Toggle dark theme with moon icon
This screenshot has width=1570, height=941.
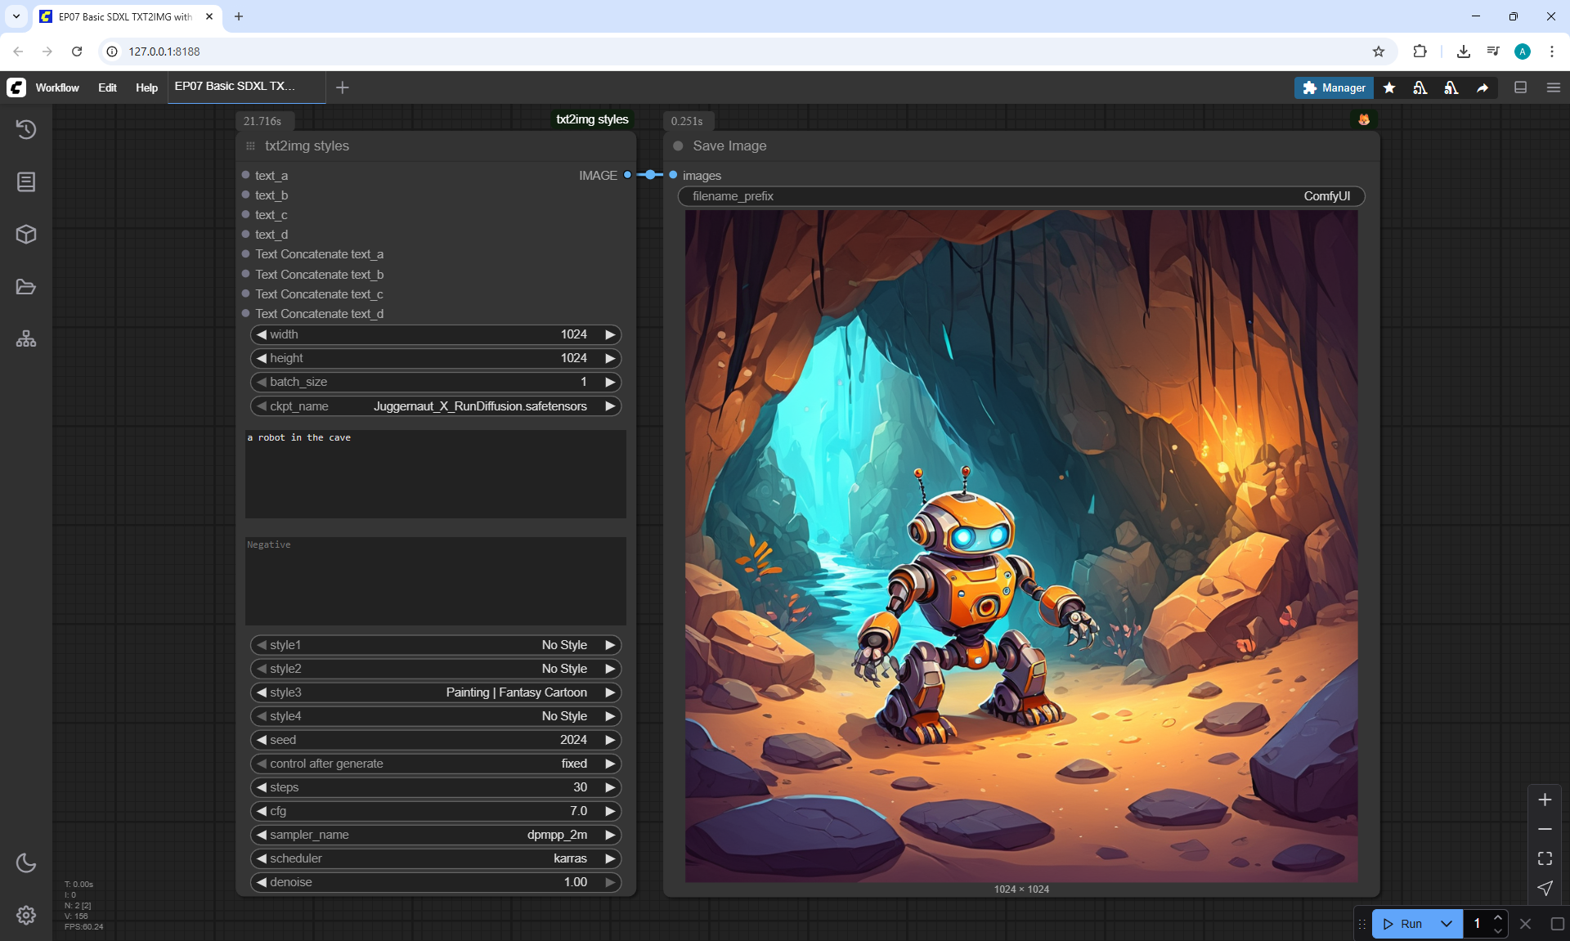pos(26,863)
